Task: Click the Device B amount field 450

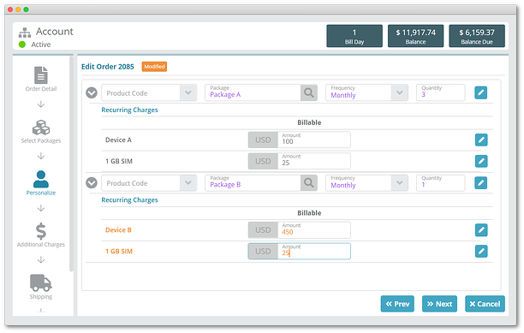Action: (x=314, y=230)
